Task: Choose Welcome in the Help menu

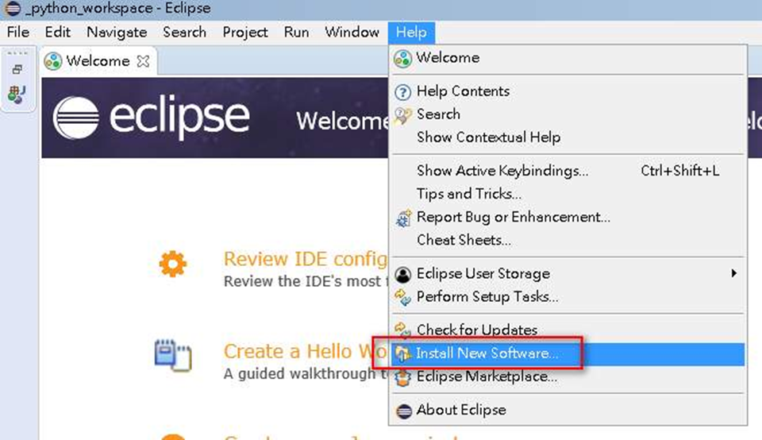Action: point(568,58)
